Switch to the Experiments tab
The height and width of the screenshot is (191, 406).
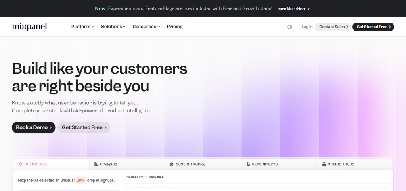279,164
